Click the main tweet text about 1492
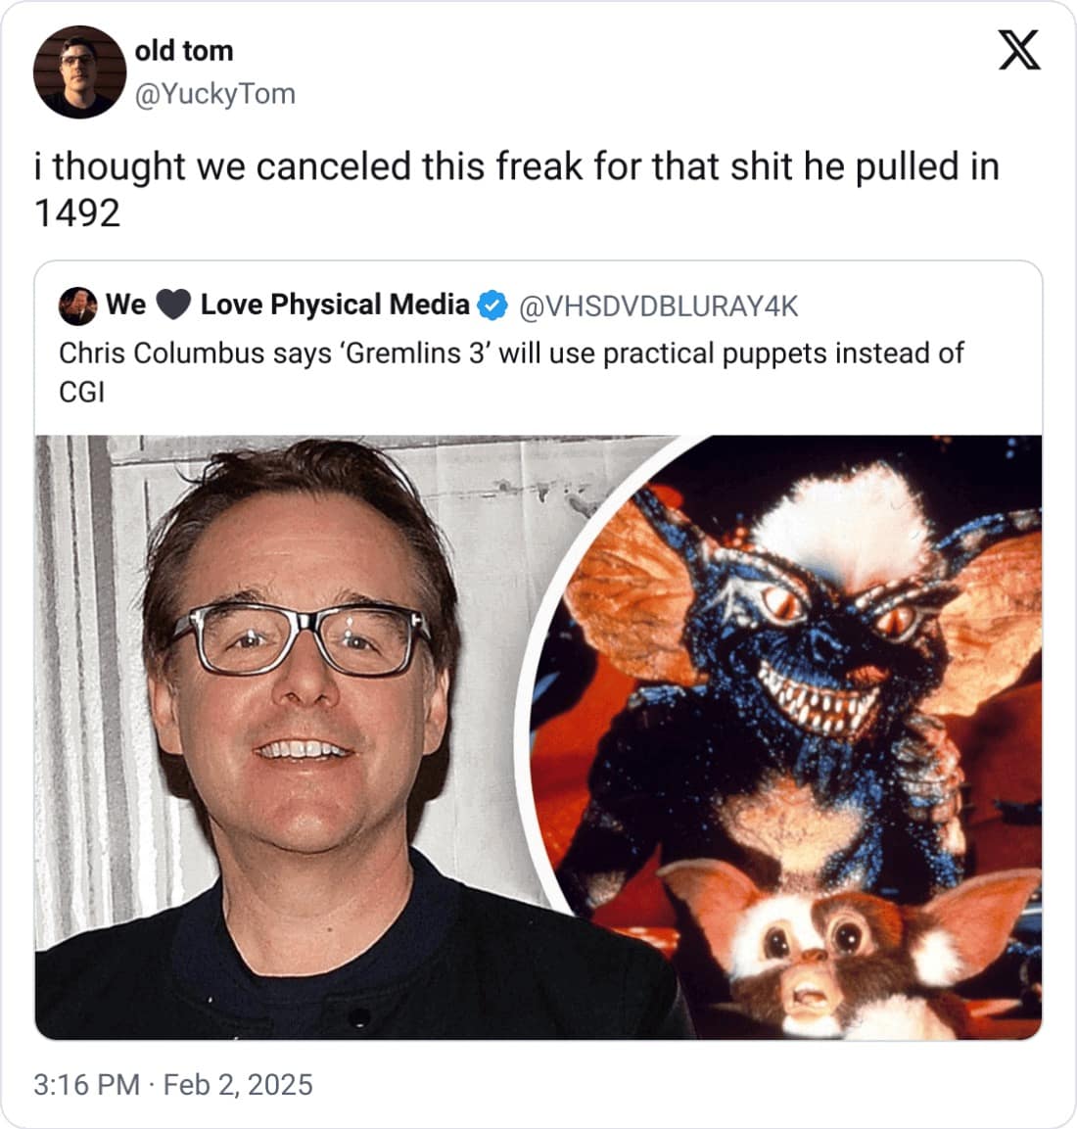 pyautogui.click(x=516, y=189)
